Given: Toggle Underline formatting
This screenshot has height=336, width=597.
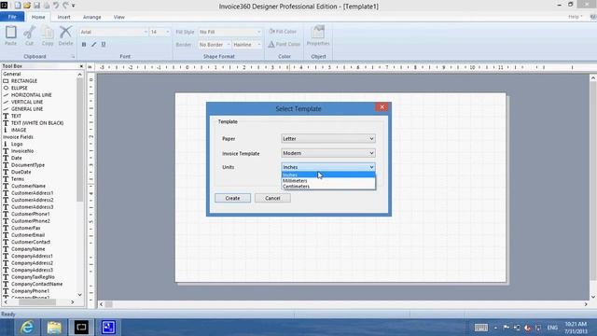Looking at the screenshot, I should [x=104, y=45].
